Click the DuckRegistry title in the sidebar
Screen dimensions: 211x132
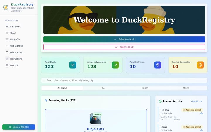(22, 4)
